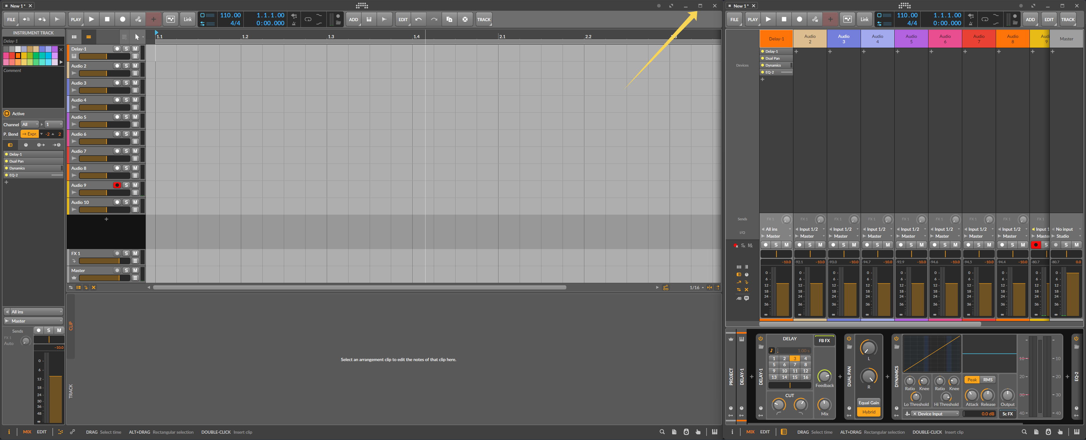Click the Record button in left window

(123, 19)
